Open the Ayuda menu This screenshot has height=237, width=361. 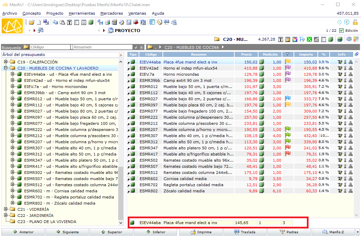click(158, 13)
